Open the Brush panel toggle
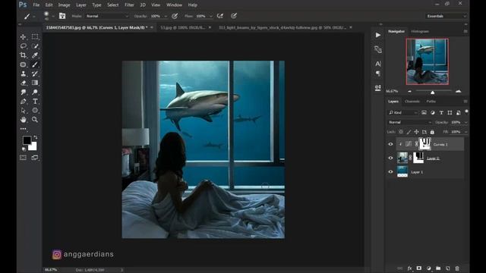Viewport: 486px width, 273px height. tap(62, 16)
